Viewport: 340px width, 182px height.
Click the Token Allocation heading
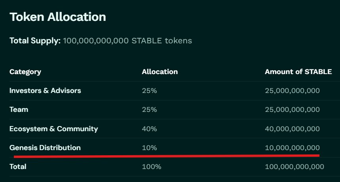(x=58, y=17)
